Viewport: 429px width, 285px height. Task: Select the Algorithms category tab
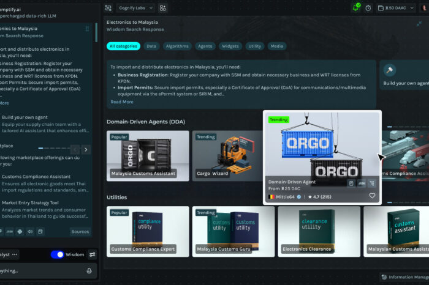(x=177, y=46)
